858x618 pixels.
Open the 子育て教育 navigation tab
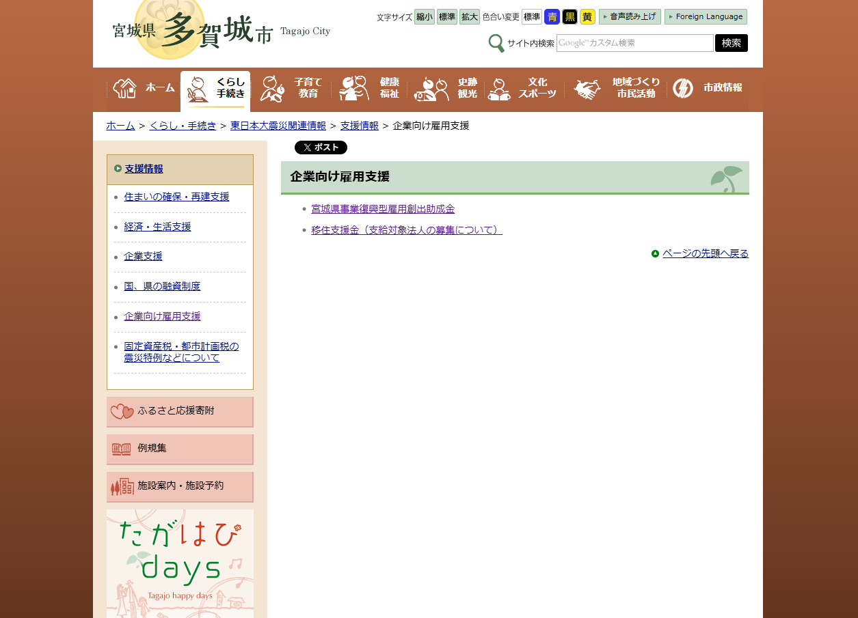(x=290, y=89)
